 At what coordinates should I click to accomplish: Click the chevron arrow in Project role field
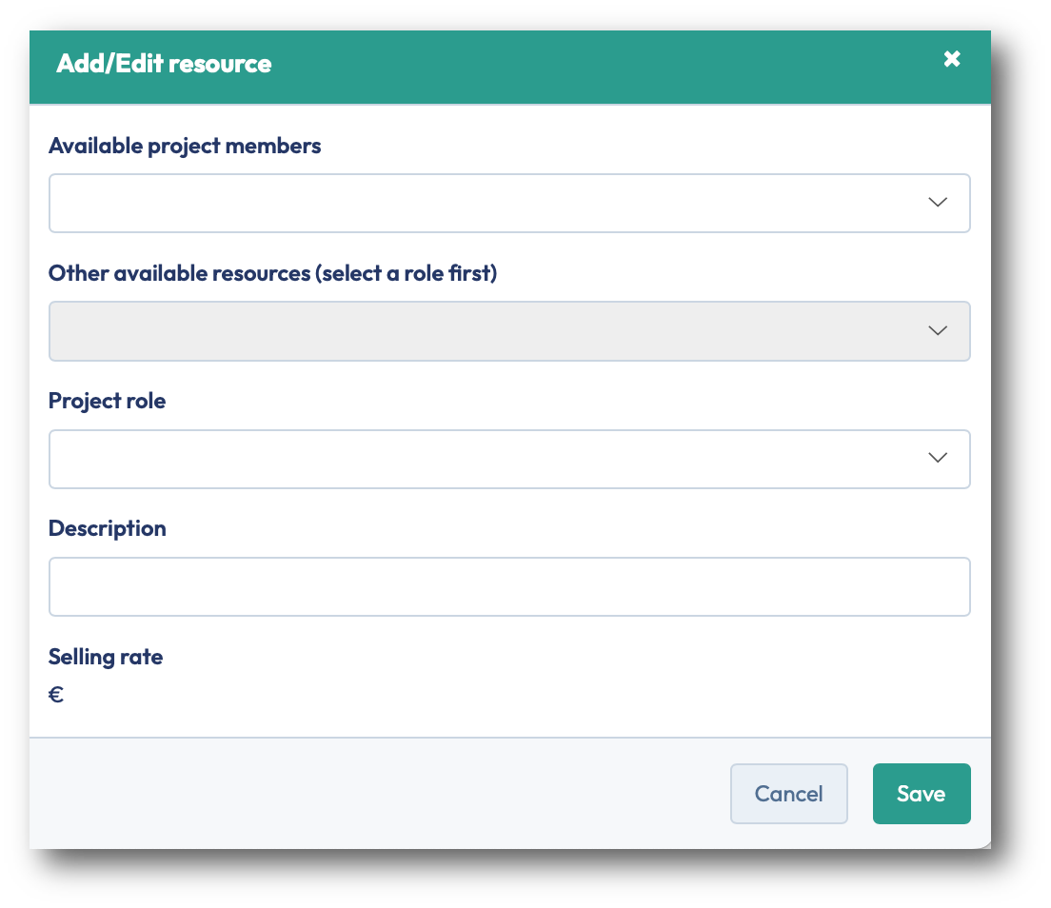coord(938,459)
